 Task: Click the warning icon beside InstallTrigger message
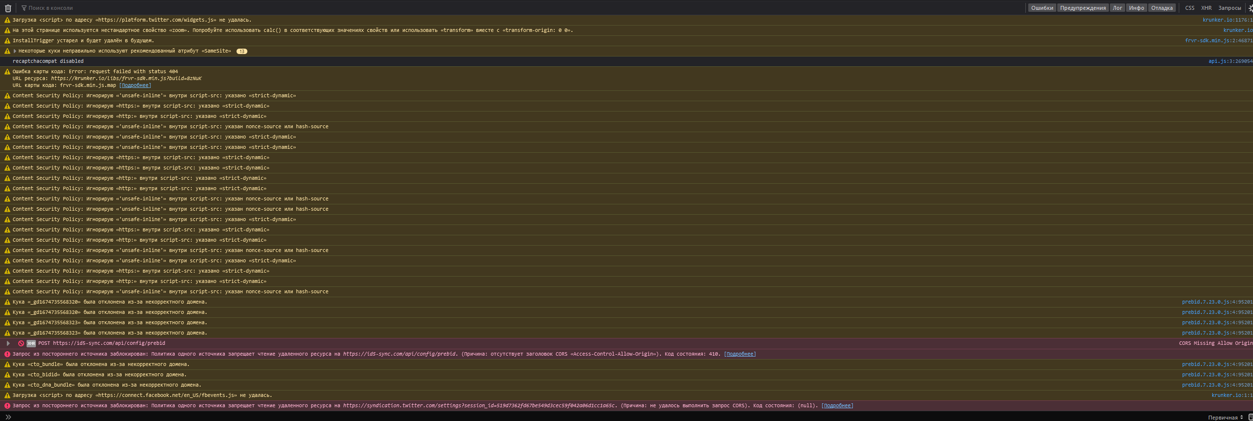point(7,41)
